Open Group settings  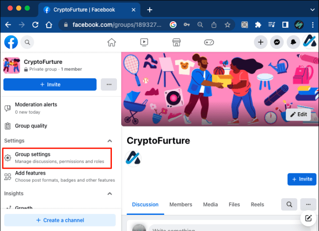click(57, 158)
